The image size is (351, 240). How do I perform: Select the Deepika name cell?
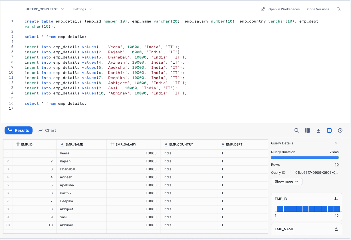pyautogui.click(x=82, y=201)
